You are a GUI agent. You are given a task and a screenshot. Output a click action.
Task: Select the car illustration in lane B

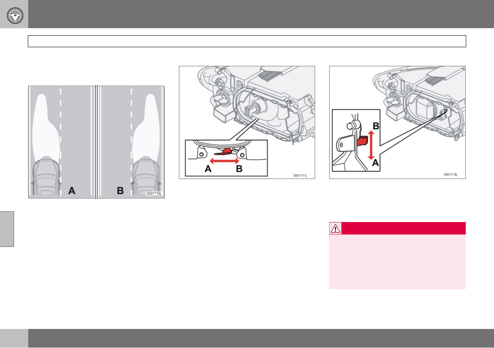click(146, 176)
